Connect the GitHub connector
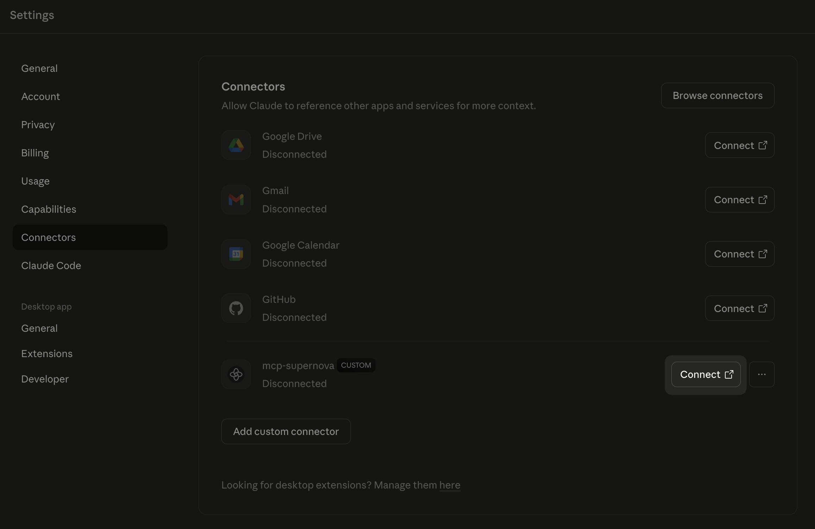The height and width of the screenshot is (529, 815). click(739, 308)
